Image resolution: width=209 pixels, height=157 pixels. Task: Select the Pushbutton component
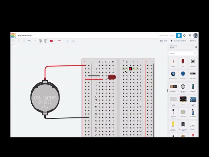pos(193,63)
